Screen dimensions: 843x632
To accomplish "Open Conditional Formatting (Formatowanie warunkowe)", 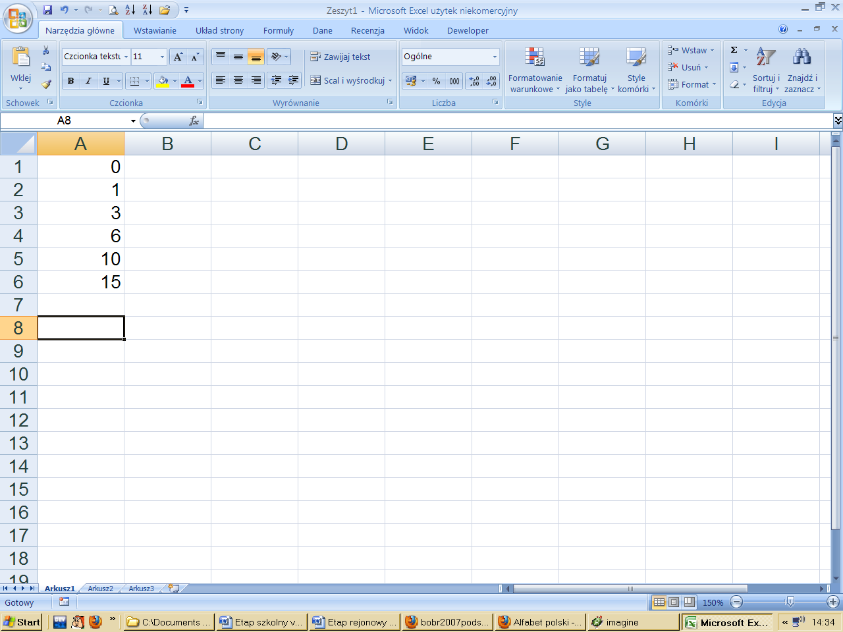I will click(535, 70).
